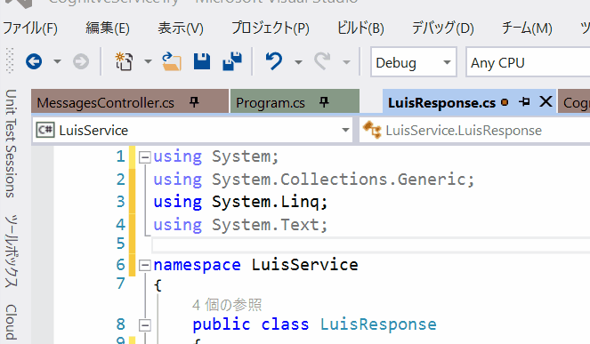Screen dimensions: 590x344
Task: Undo with the blue curved arrow icon
Action: coord(273,61)
